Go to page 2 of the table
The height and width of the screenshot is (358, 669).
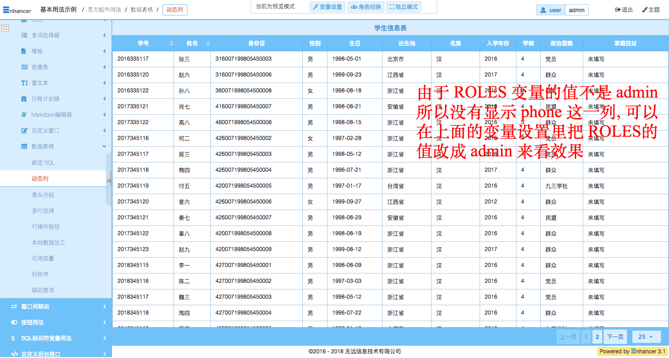(597, 337)
